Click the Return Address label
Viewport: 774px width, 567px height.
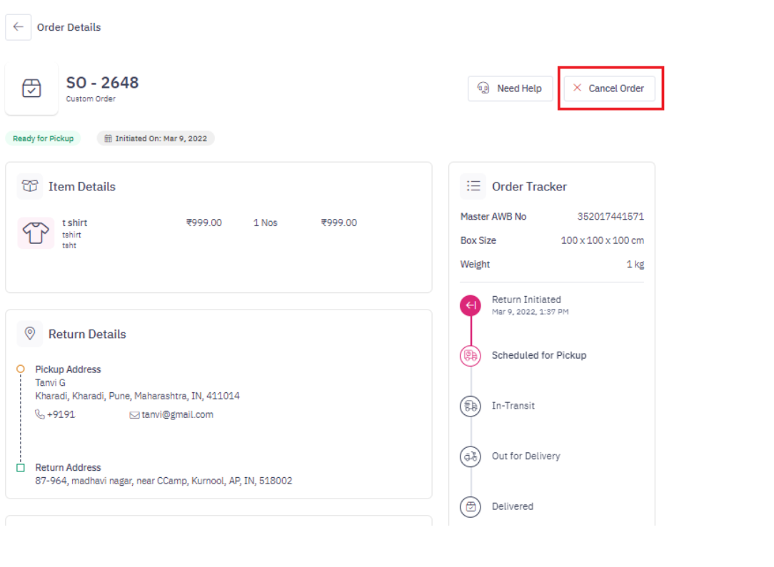(68, 467)
